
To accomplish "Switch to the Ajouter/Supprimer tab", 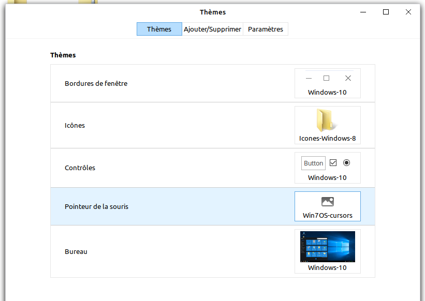I will (212, 29).
